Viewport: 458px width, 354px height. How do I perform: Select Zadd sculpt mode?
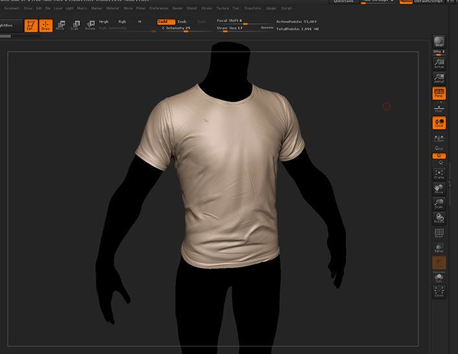coord(166,22)
